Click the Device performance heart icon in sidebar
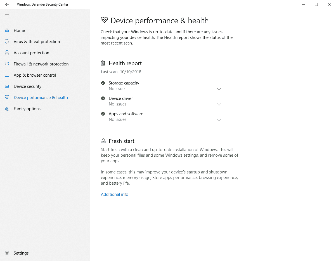Viewport: 336px width, 261px height. click(x=7, y=98)
